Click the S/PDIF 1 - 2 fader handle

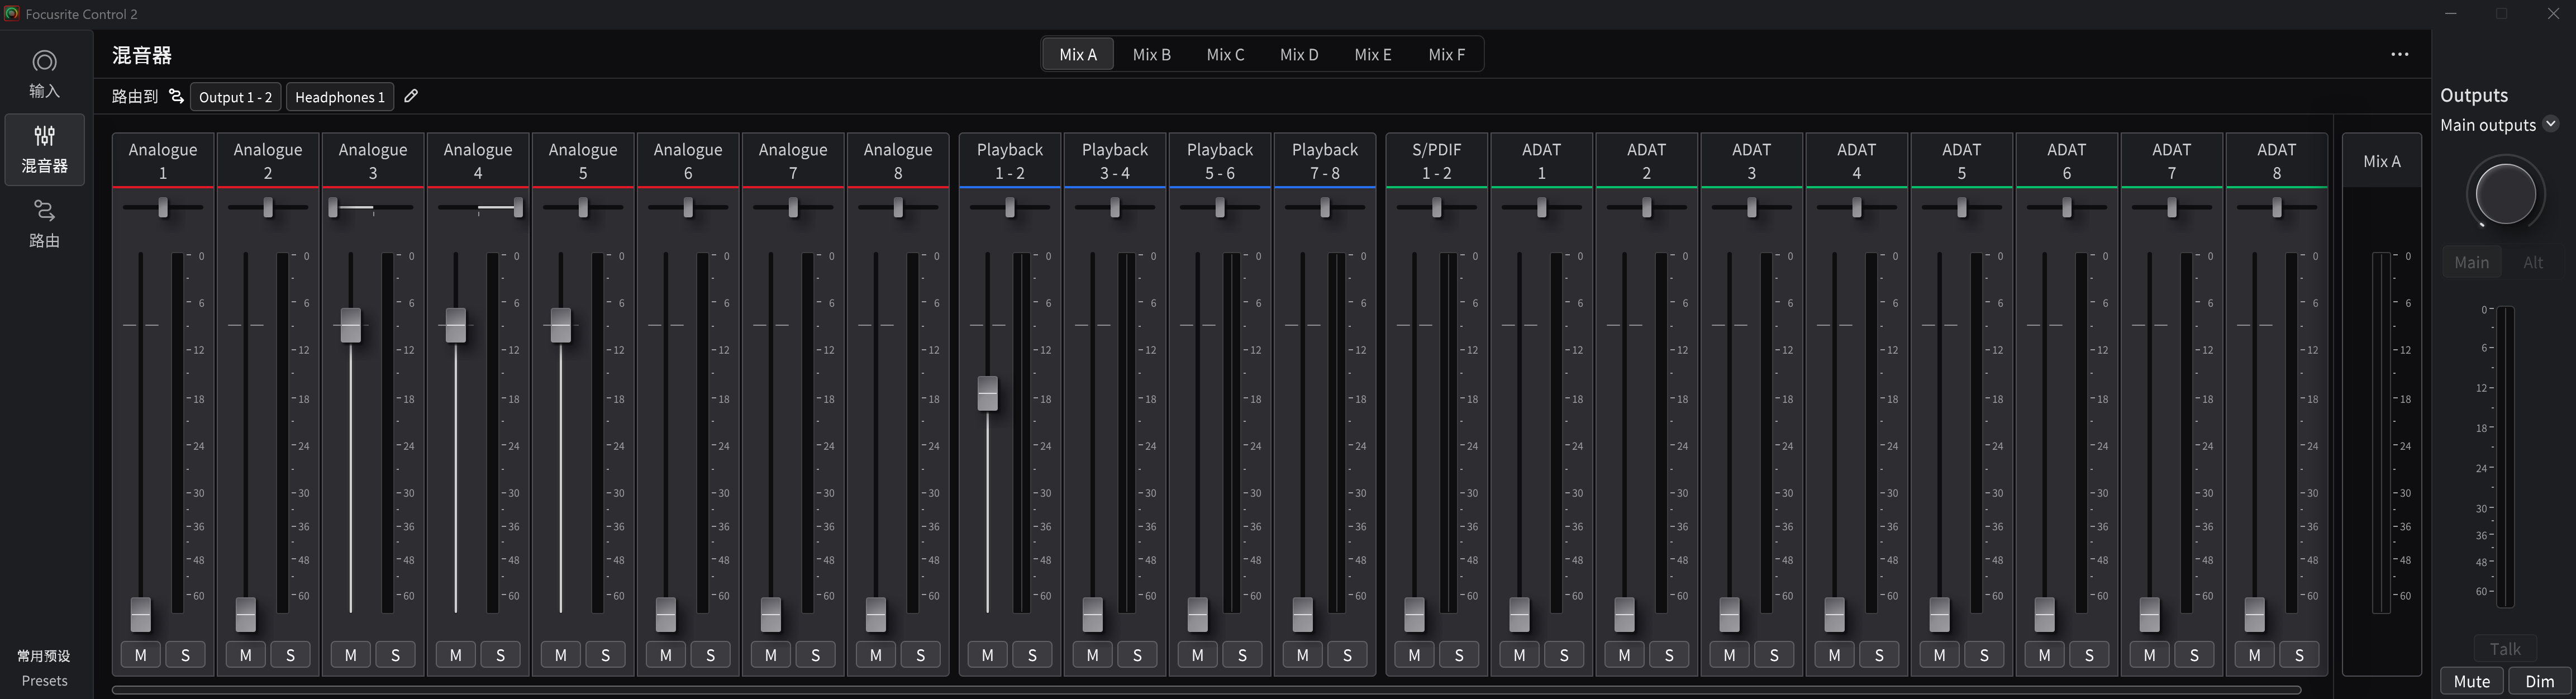(x=1414, y=614)
